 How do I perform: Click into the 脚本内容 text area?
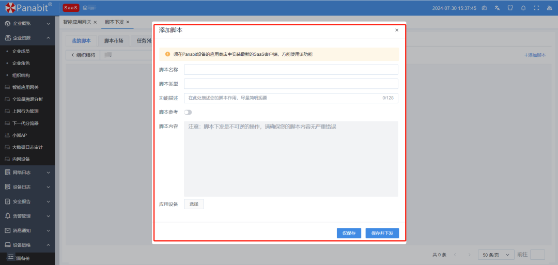tap(291, 159)
